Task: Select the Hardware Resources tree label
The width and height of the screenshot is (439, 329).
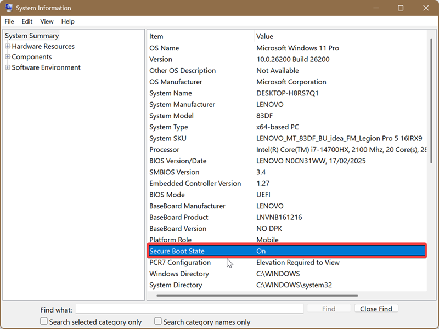Action: point(43,47)
